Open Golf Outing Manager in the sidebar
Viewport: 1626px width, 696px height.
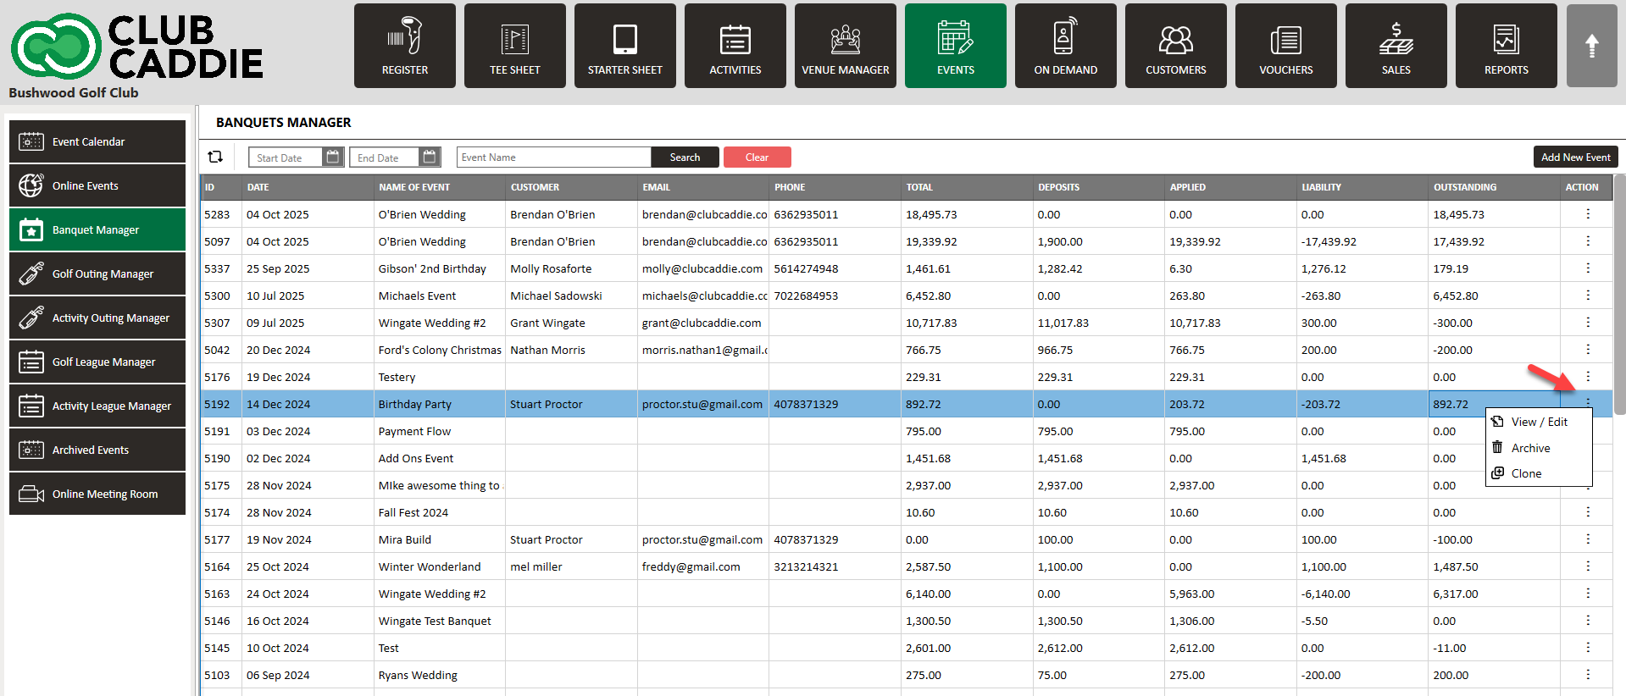[x=97, y=273]
